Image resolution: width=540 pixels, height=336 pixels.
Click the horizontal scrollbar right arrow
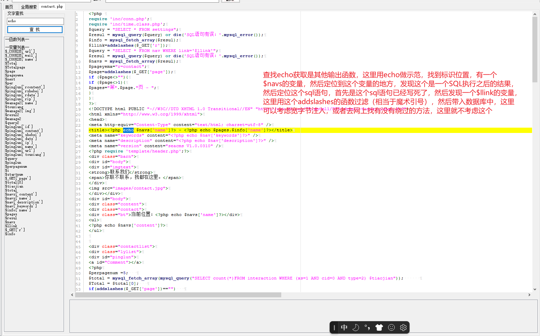pos(529,295)
